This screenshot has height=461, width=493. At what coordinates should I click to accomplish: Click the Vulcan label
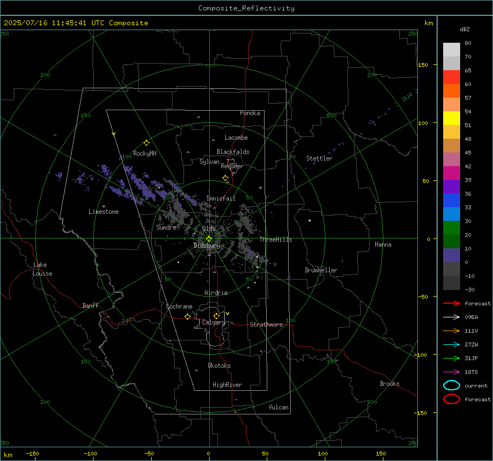pyautogui.click(x=278, y=407)
